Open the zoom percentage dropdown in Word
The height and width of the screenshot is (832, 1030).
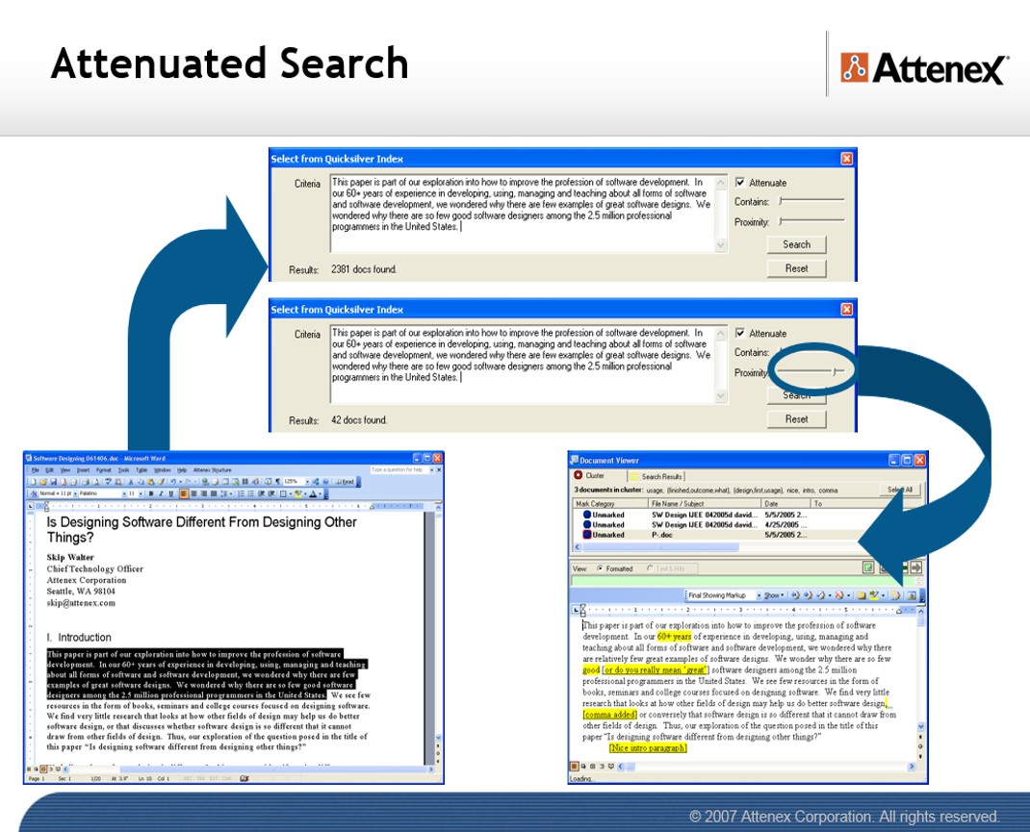point(306,481)
